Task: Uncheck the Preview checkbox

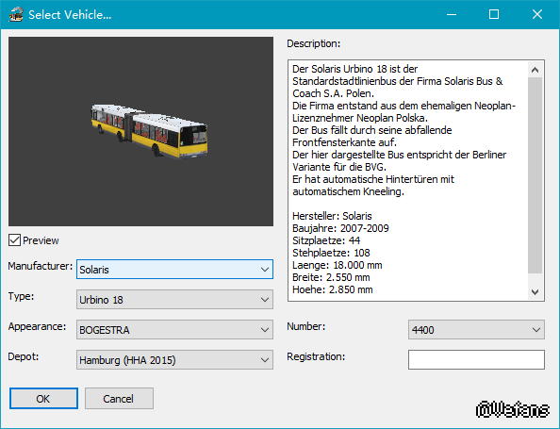Action: 15,240
